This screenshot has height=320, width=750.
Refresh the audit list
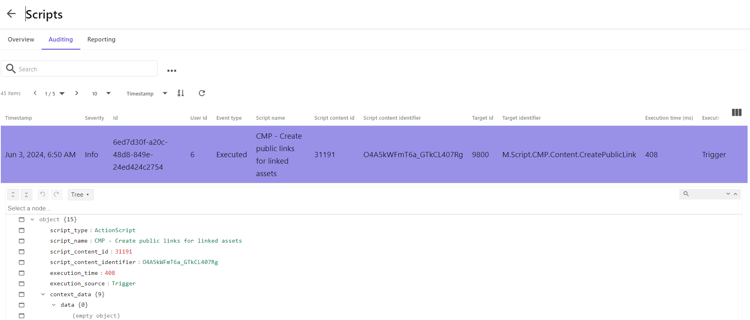click(202, 93)
